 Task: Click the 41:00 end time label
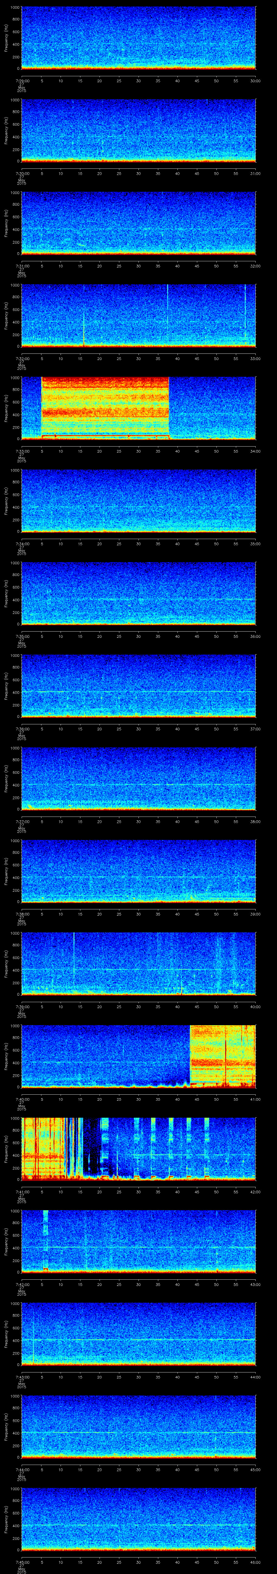255,1099
